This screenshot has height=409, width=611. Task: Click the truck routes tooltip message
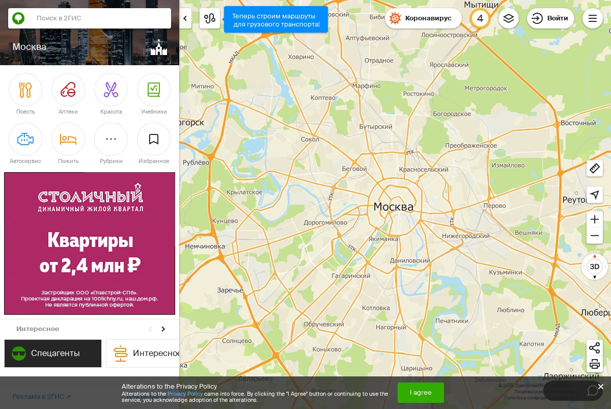click(276, 20)
